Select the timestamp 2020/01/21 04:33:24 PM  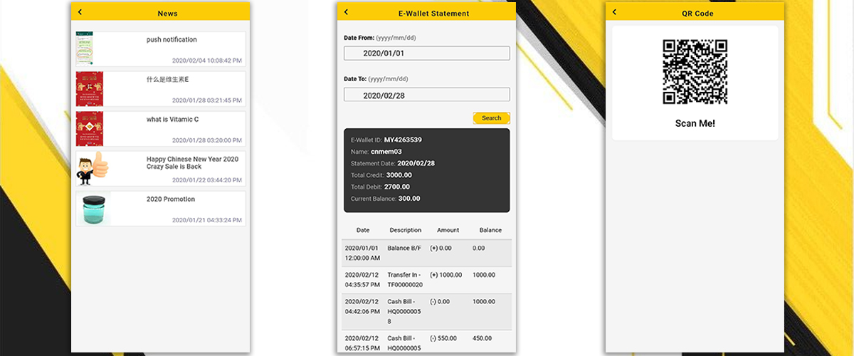(207, 220)
